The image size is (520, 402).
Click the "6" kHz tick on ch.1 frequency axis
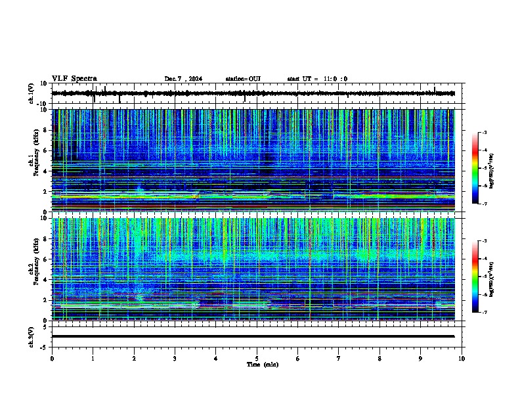[x=45, y=150]
